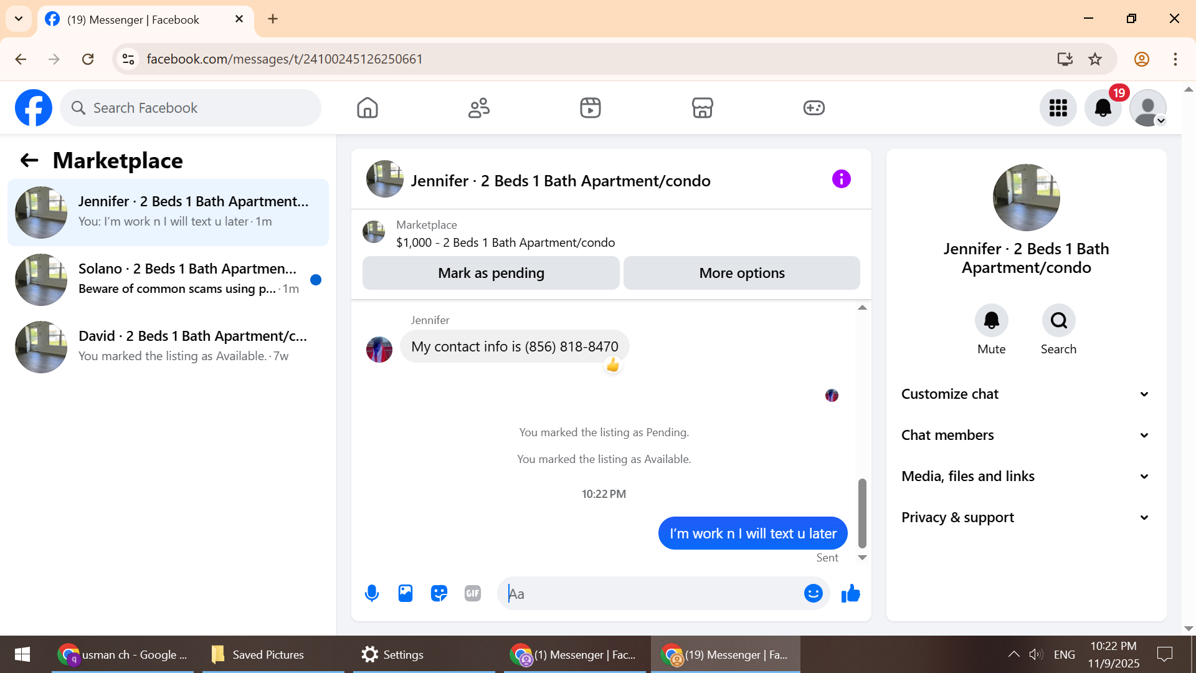Expand the Chat members section
Image resolution: width=1196 pixels, height=673 pixels.
tap(1026, 435)
